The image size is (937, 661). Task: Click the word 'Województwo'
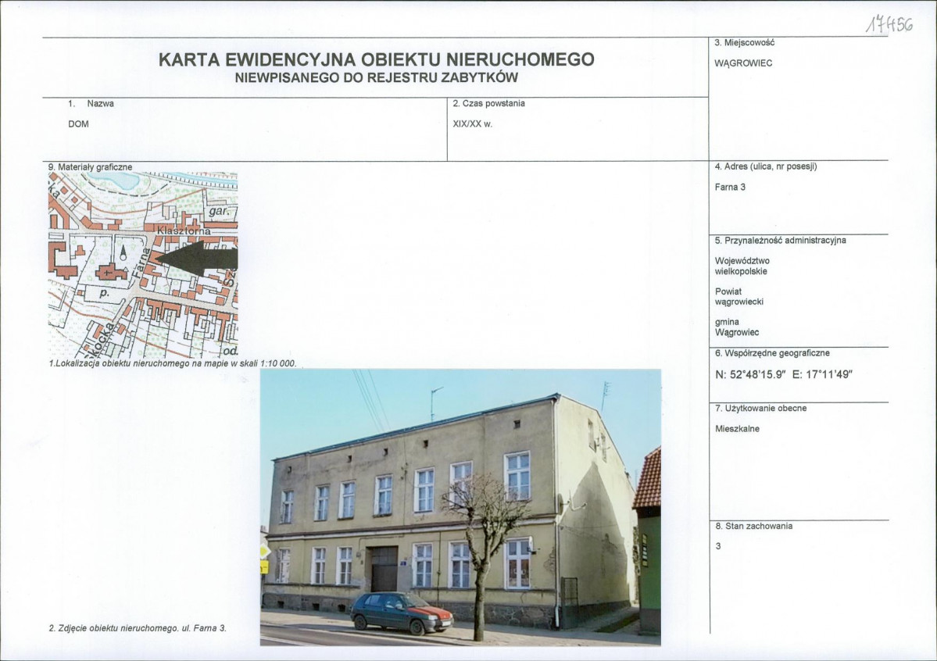(742, 261)
